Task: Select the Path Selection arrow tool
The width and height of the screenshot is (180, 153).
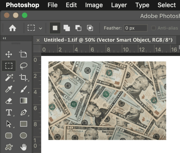Action: (9, 124)
